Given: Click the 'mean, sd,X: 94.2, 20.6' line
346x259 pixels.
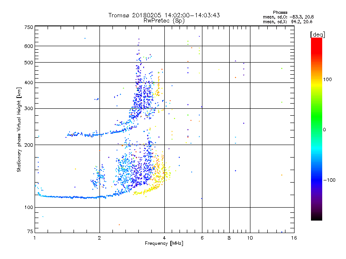Looking at the screenshot, I should (x=288, y=22).
